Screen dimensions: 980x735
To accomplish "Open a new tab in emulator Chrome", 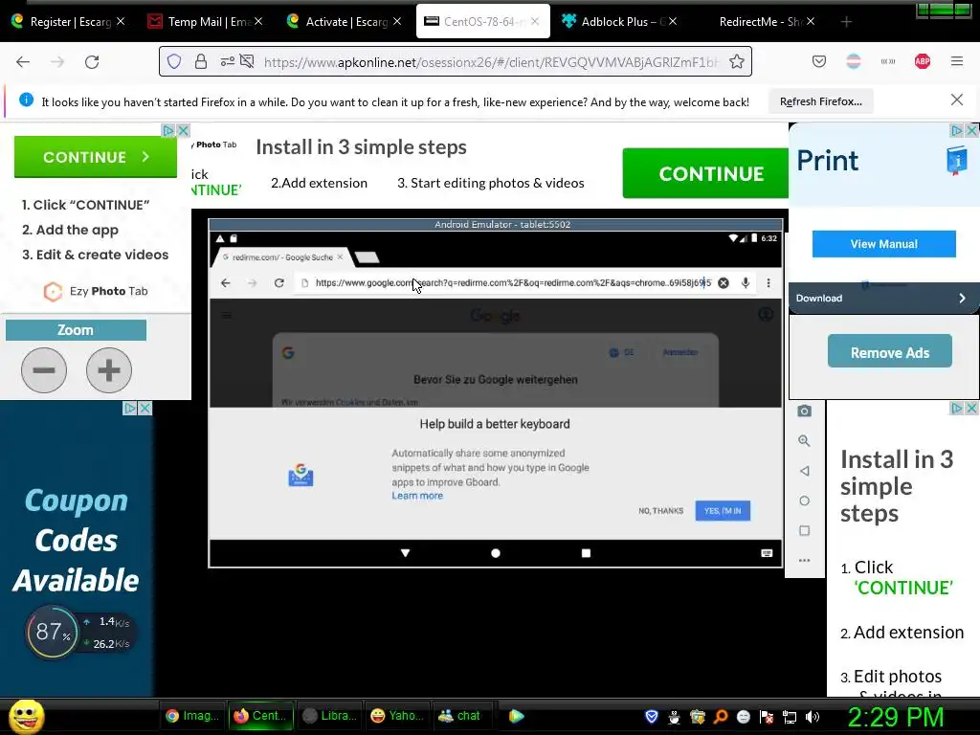I will (367, 256).
